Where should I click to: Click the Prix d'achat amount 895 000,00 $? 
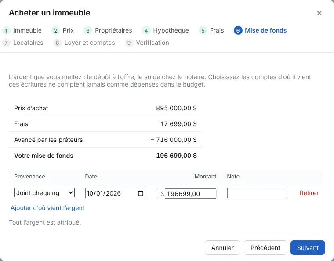click(176, 108)
